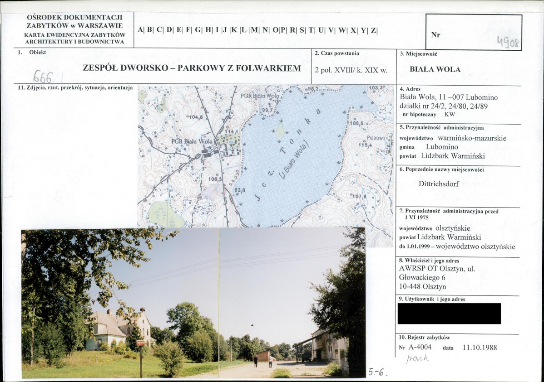
Task: Click the register date 11.10.1988
Action: coord(480,348)
